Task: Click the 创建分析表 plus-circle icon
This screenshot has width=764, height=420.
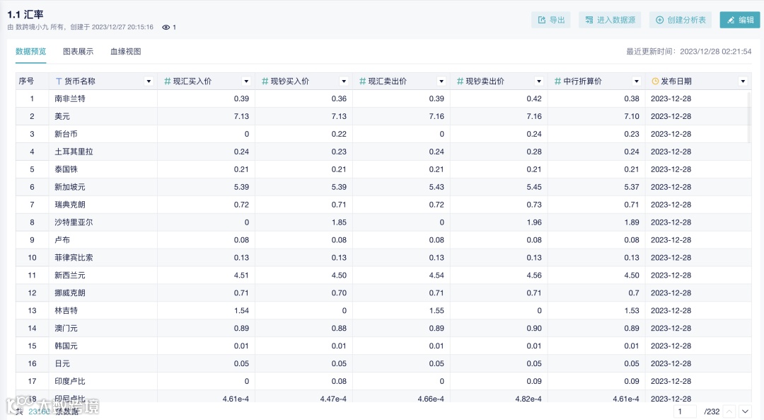Action: 658,20
